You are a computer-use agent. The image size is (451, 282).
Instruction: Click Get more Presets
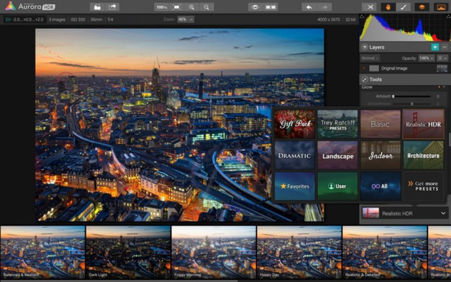pyautogui.click(x=423, y=186)
